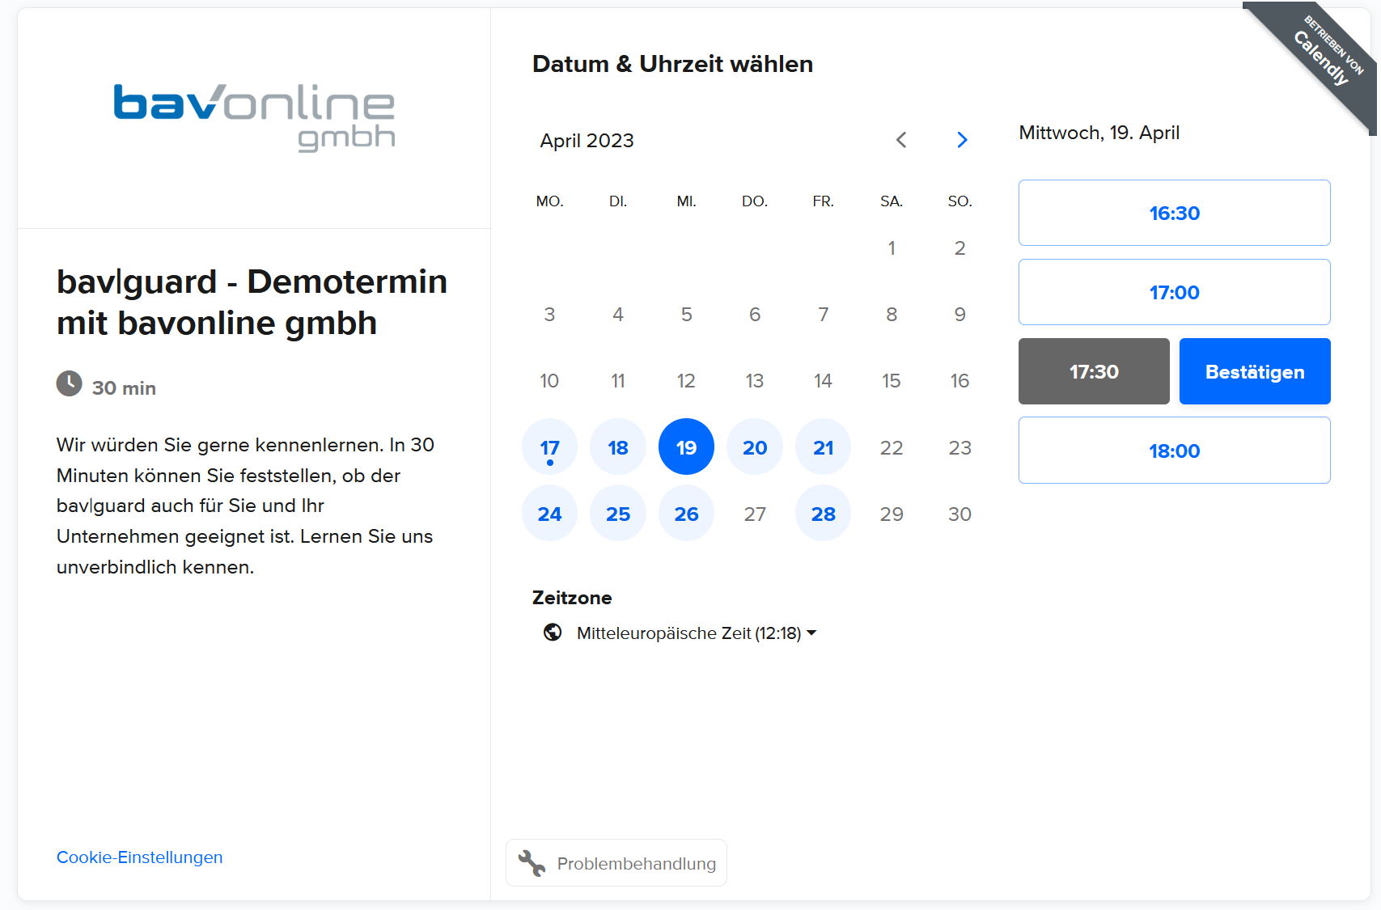Click the 'MO.' weekday header
The height and width of the screenshot is (910, 1381).
(549, 201)
